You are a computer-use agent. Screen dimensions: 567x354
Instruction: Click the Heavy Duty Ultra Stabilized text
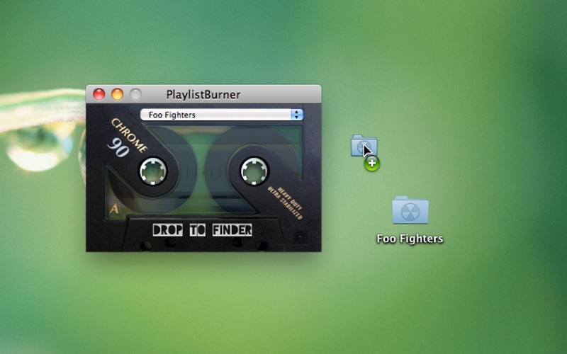click(x=286, y=202)
